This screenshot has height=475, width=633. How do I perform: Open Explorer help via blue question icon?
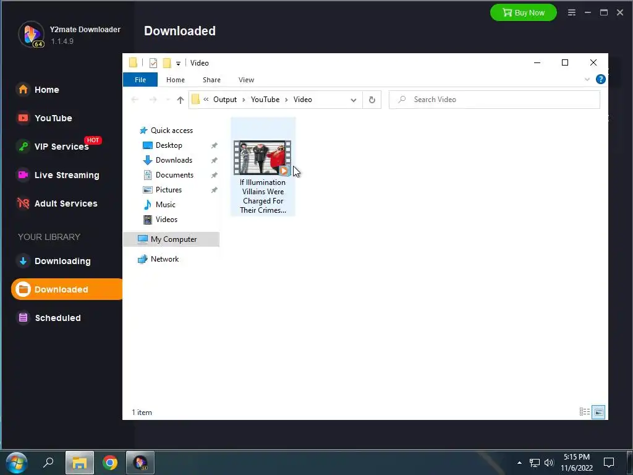click(600, 79)
